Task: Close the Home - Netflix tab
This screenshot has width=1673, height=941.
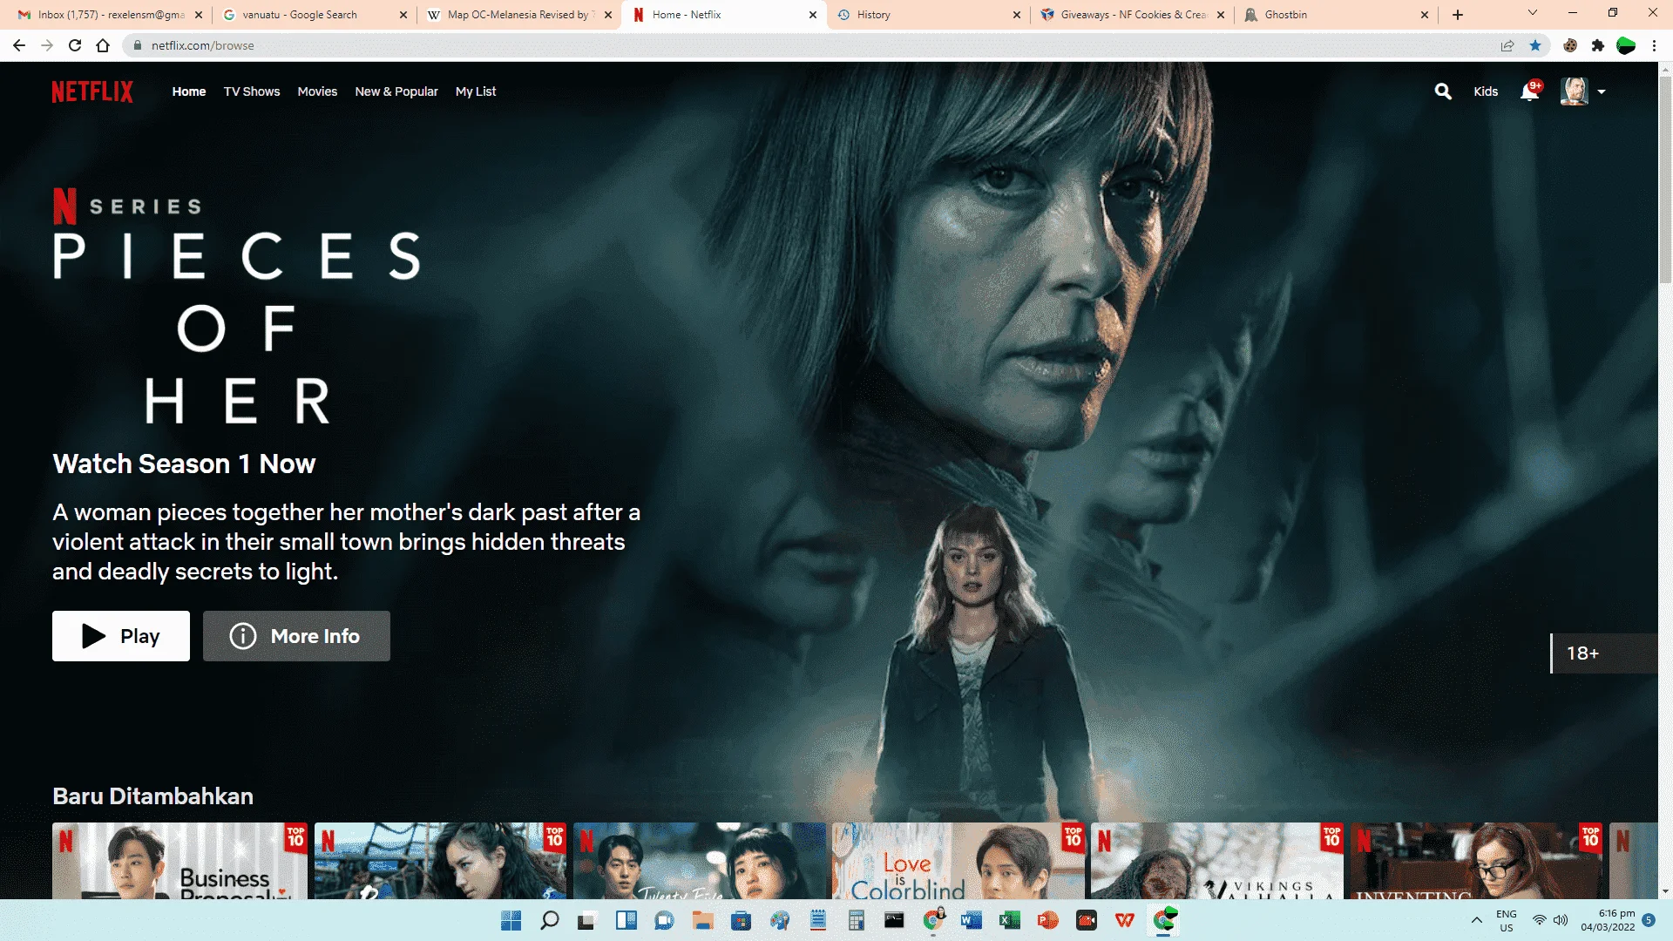Action: 812,15
